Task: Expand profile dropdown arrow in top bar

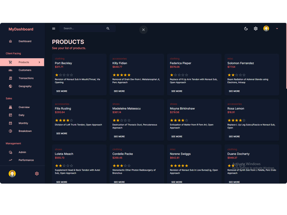Action: tap(277, 28)
